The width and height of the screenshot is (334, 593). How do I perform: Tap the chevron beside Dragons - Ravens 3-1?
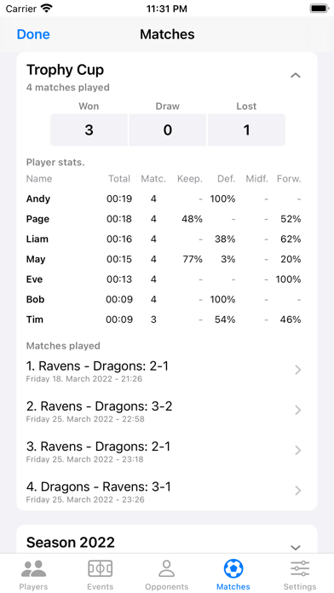pyautogui.click(x=298, y=491)
